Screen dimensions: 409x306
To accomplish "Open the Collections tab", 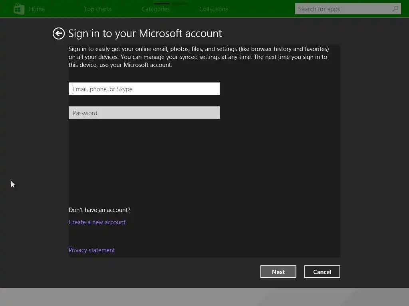I will point(214,9).
